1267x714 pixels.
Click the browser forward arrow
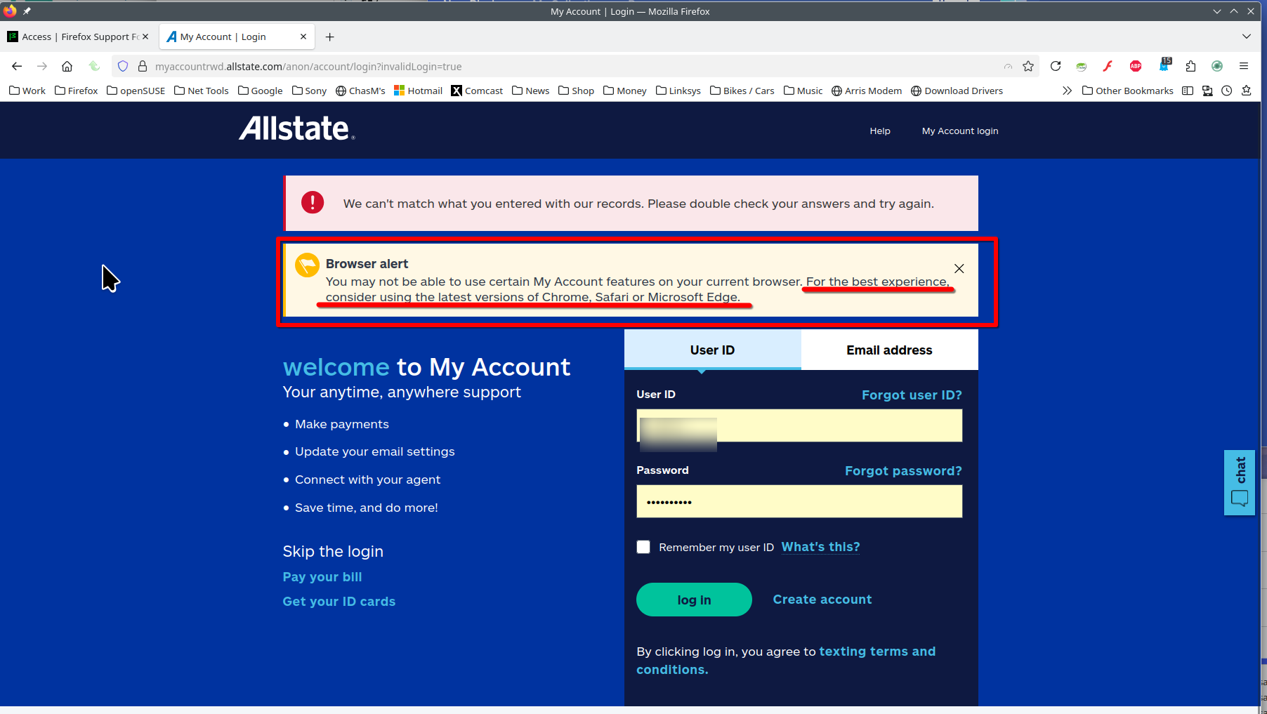(x=42, y=66)
